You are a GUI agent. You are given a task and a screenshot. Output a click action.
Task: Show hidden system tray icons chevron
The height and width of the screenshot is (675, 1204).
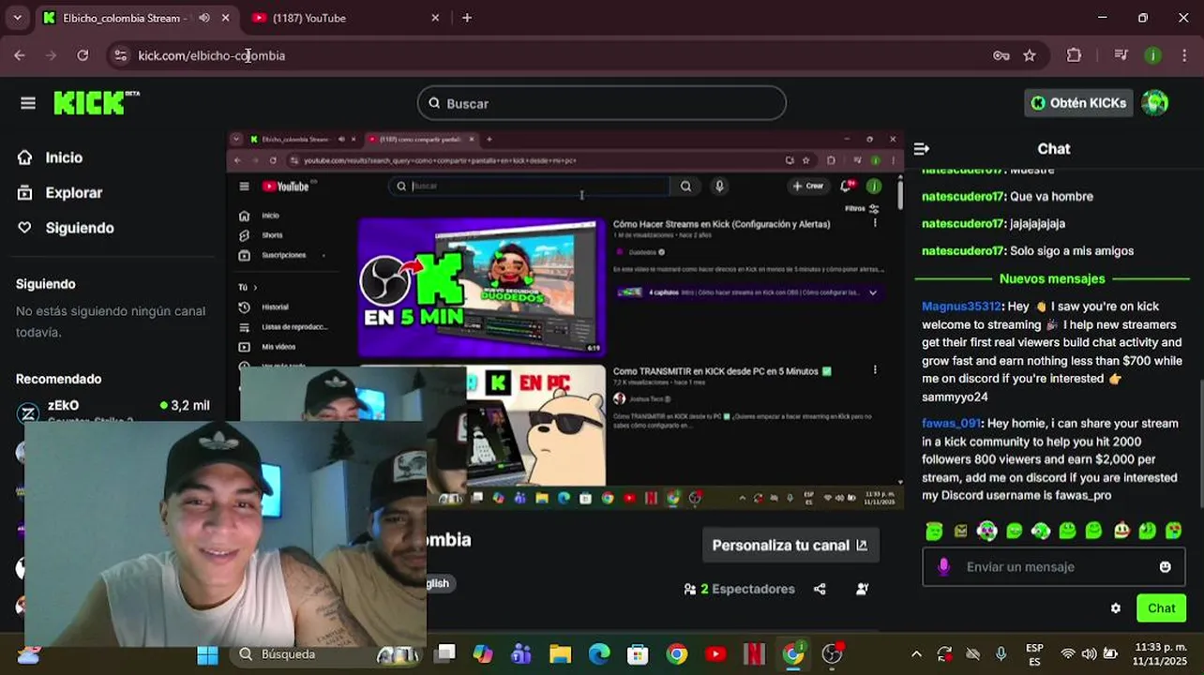916,654
